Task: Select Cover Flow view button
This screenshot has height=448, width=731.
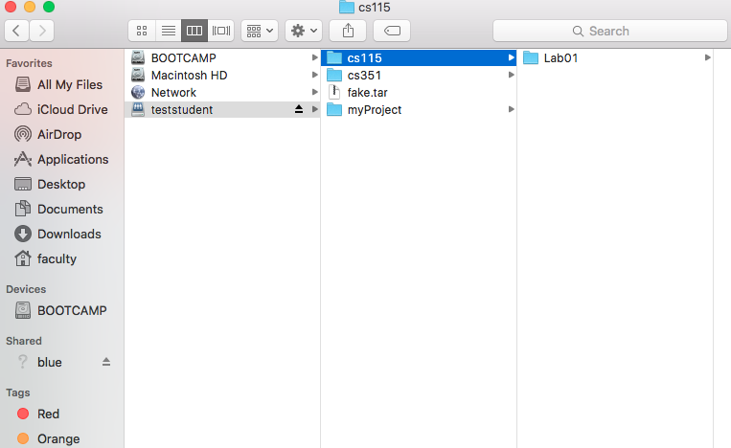Action: pos(221,31)
